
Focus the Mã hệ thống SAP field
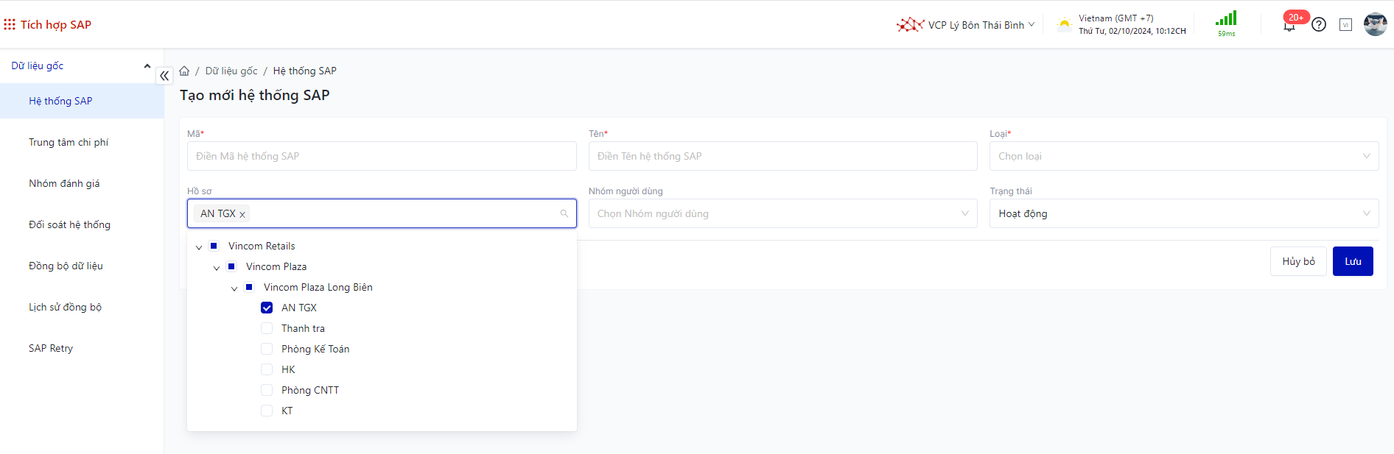coord(382,156)
